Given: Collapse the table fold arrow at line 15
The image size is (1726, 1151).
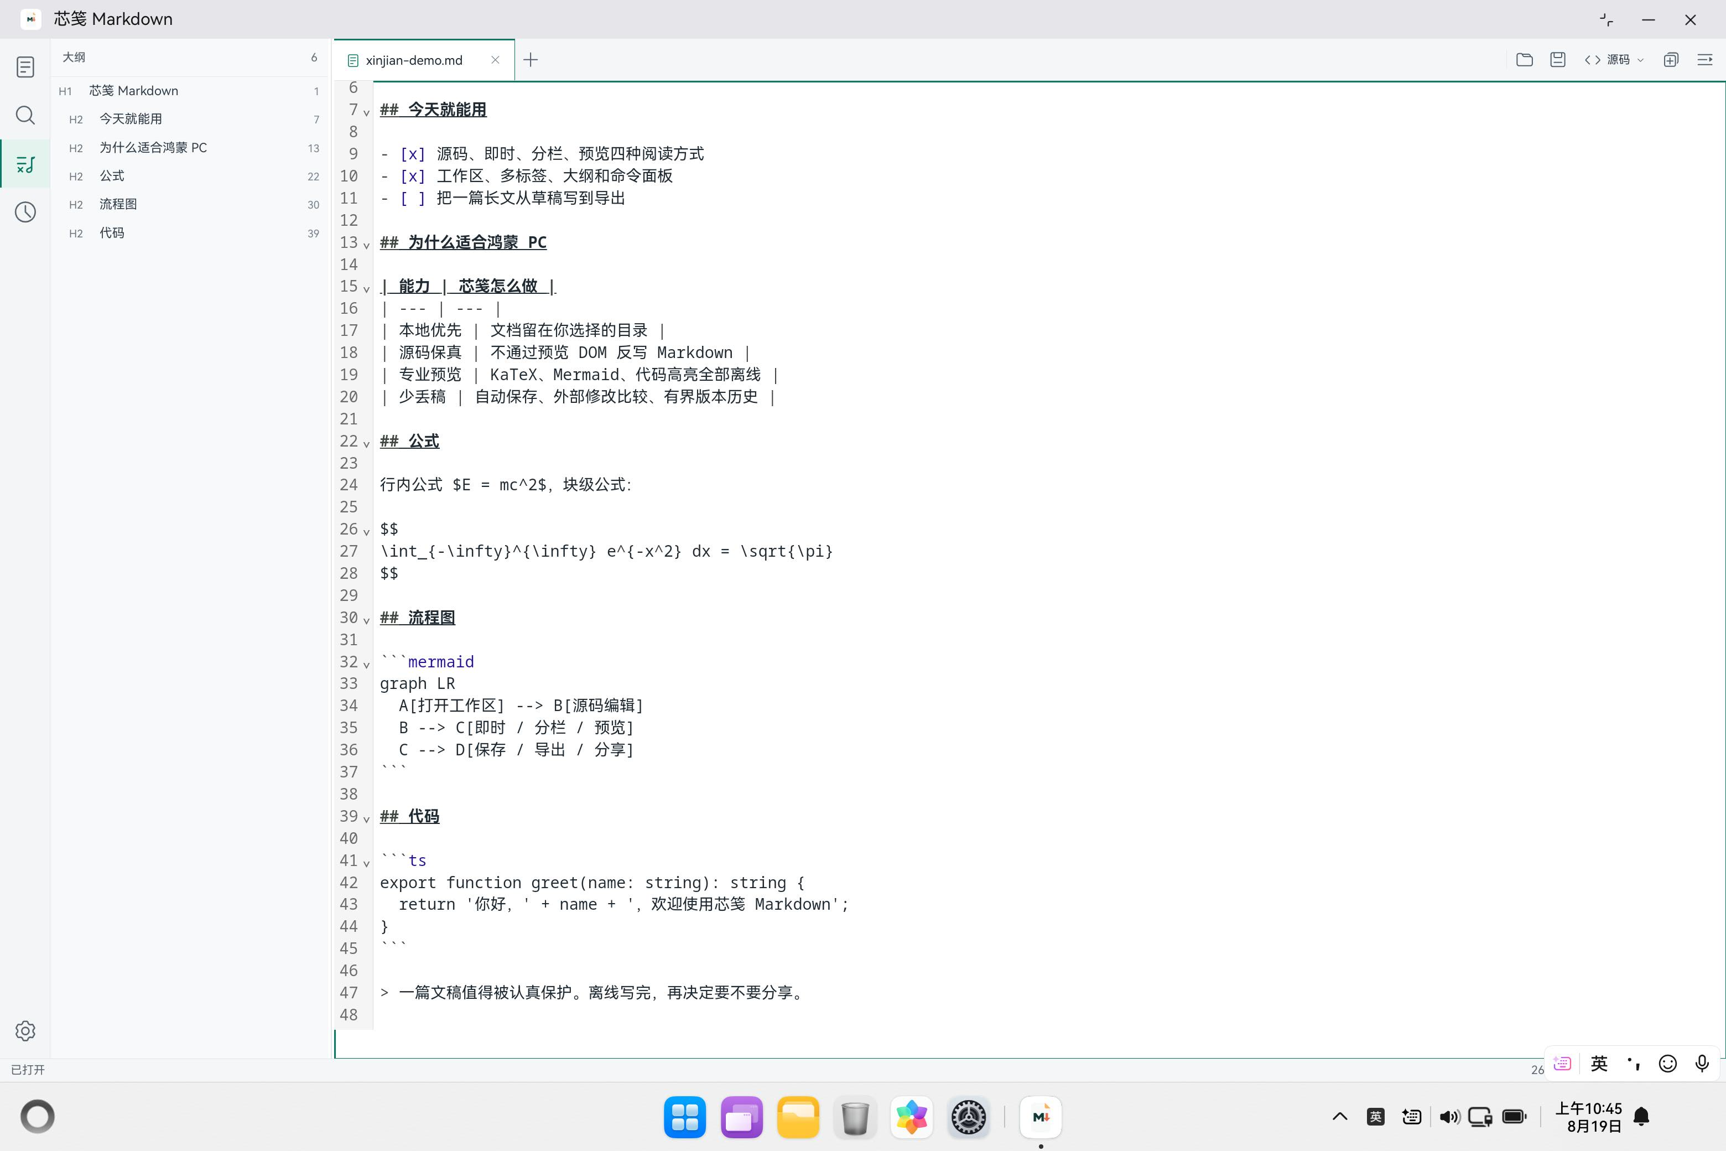Looking at the screenshot, I should click(366, 289).
